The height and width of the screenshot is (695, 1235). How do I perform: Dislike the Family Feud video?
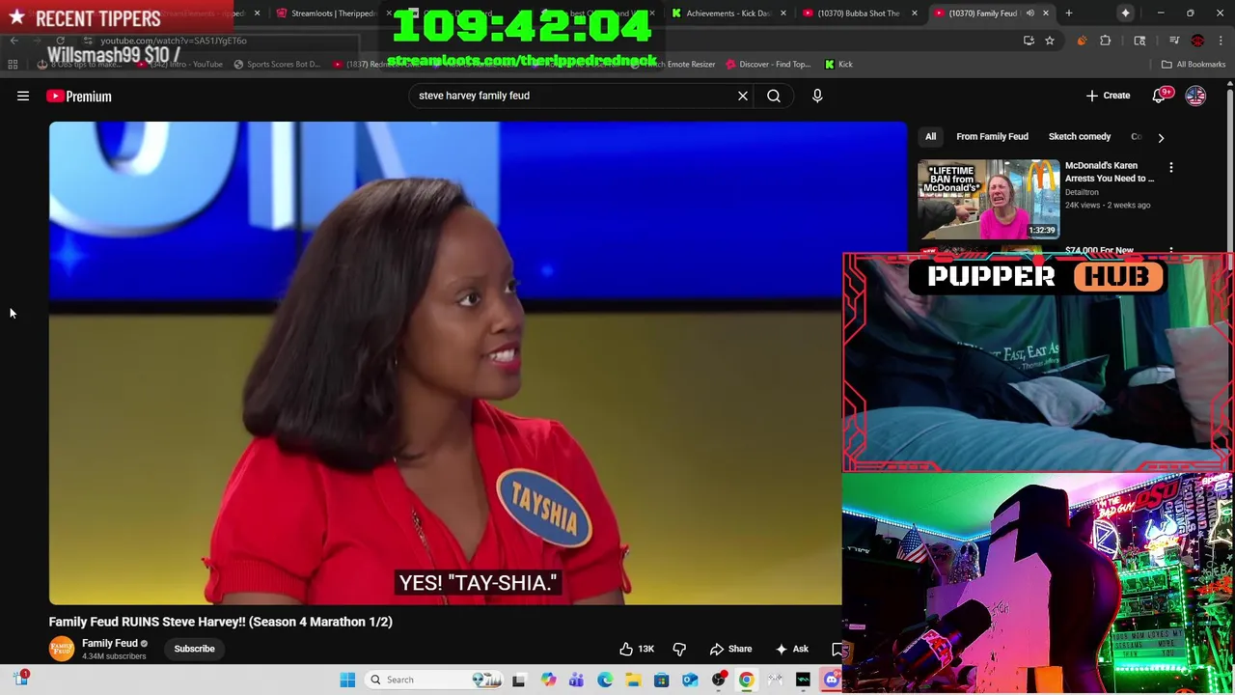(679, 649)
